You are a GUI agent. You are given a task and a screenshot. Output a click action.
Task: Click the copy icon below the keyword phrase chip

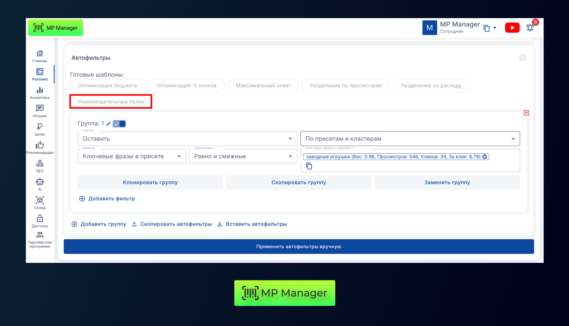coord(309,166)
